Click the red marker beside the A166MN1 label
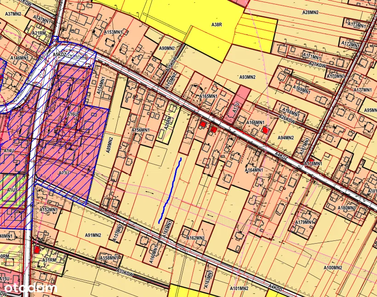Viewport: 377px width, 297px height. coord(265,130)
